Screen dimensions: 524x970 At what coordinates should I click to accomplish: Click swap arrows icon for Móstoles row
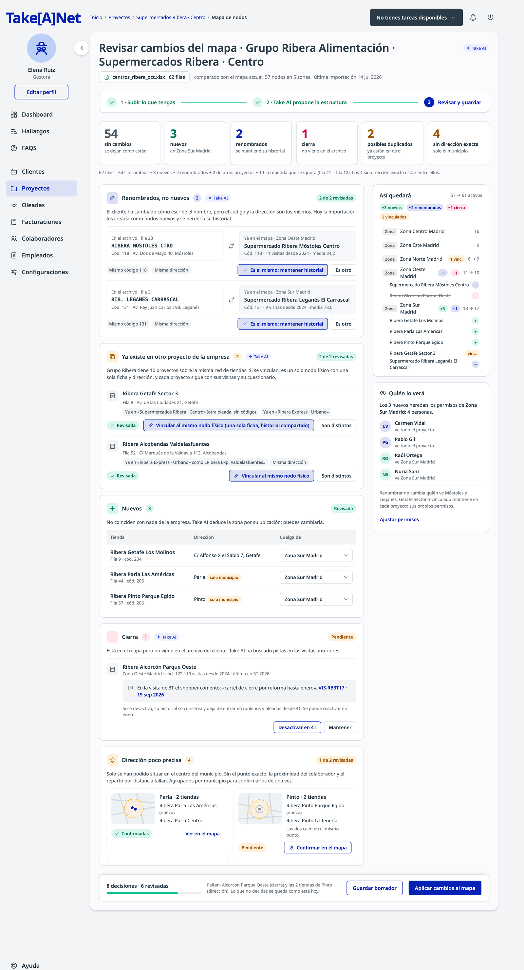tap(231, 246)
